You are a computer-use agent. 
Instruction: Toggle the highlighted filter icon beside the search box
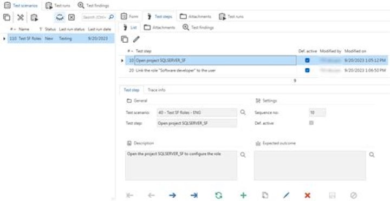tap(60, 17)
